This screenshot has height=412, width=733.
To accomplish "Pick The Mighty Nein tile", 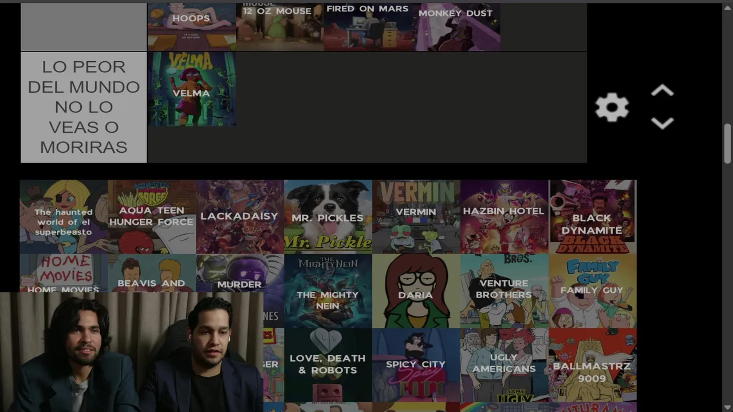I will 328,291.
